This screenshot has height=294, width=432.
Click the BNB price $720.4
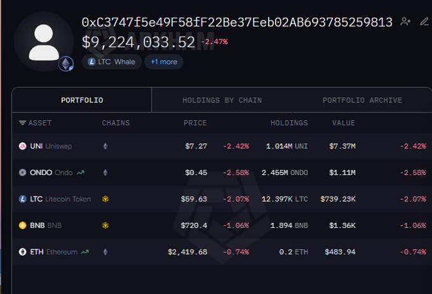point(194,225)
